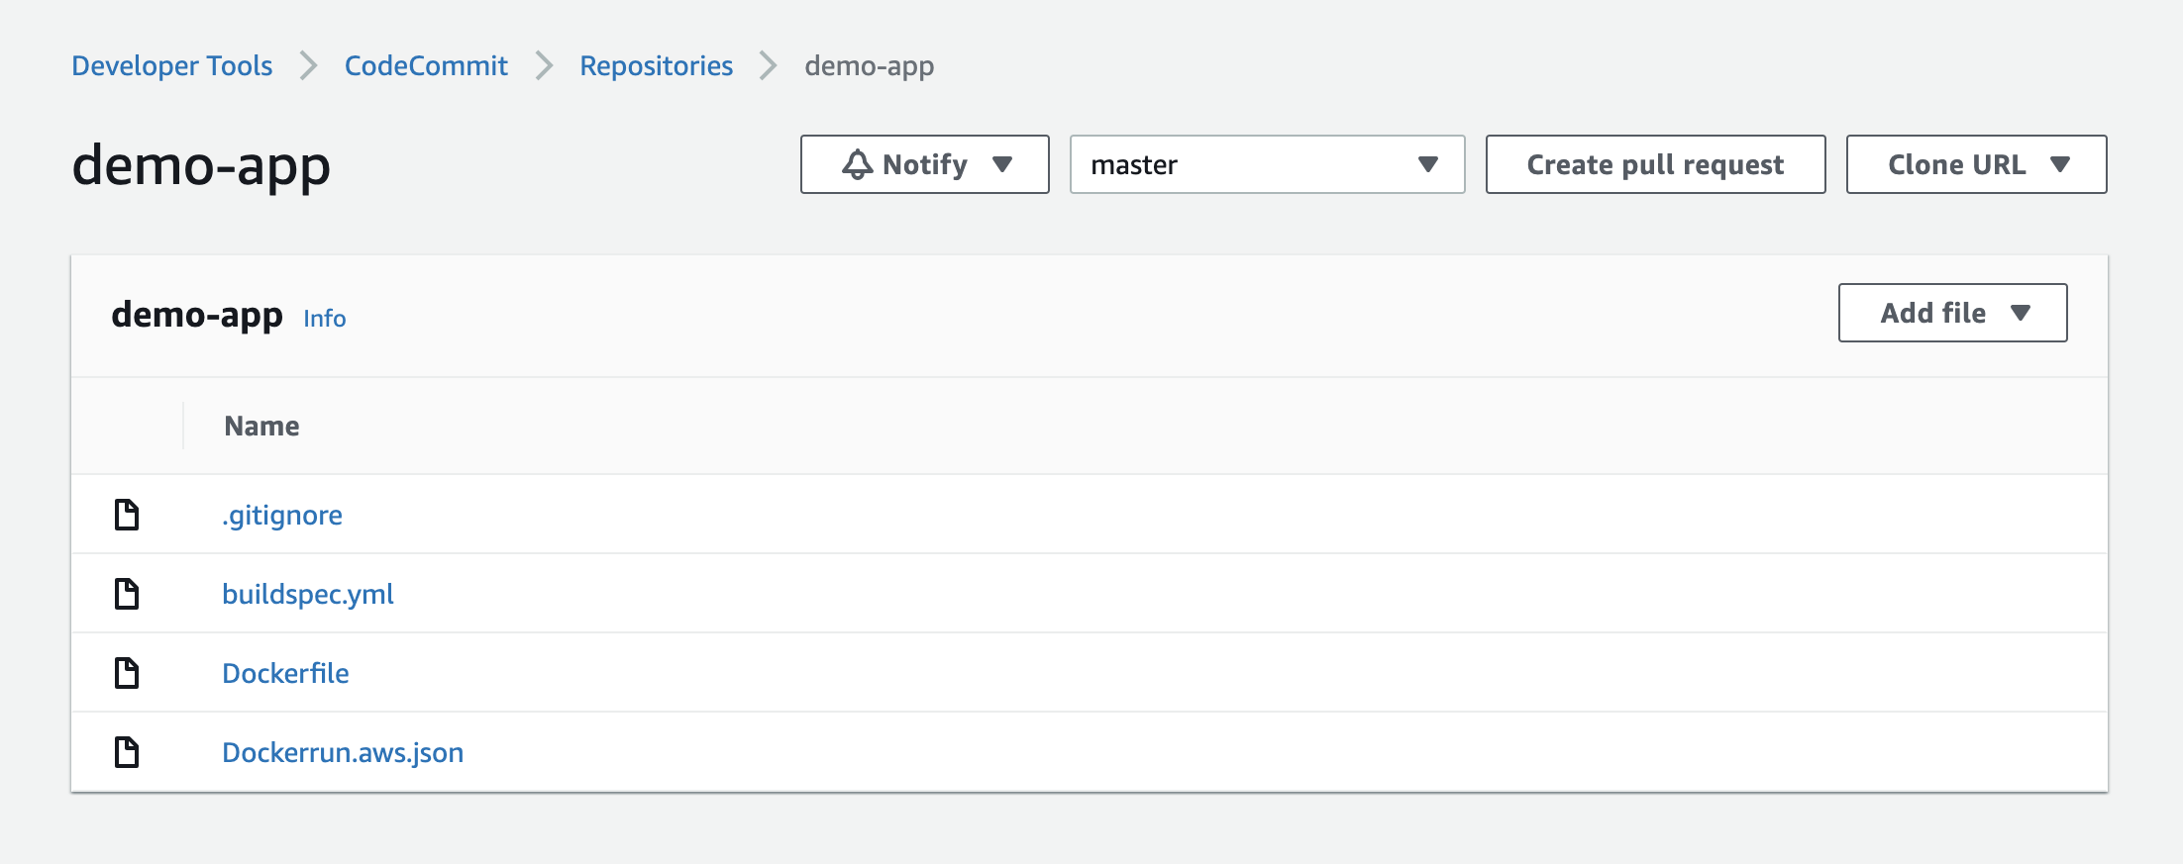Click the bell icon on Notify button

click(x=858, y=164)
